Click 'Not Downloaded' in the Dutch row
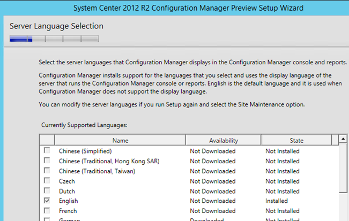This screenshot has width=349, height=221. (x=212, y=191)
